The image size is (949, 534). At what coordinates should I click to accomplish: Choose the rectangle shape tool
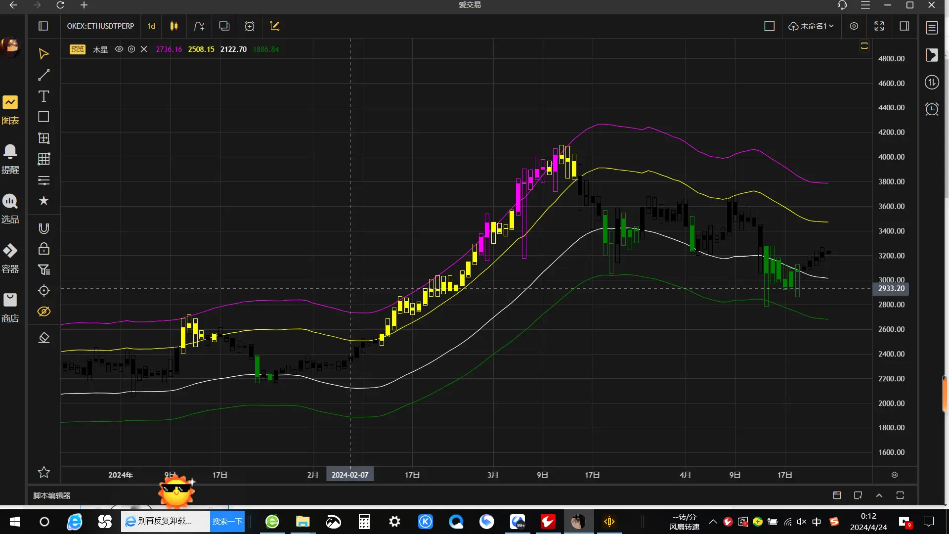(43, 117)
